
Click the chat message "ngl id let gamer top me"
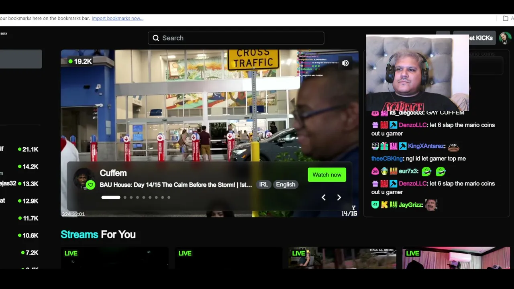[x=436, y=159]
